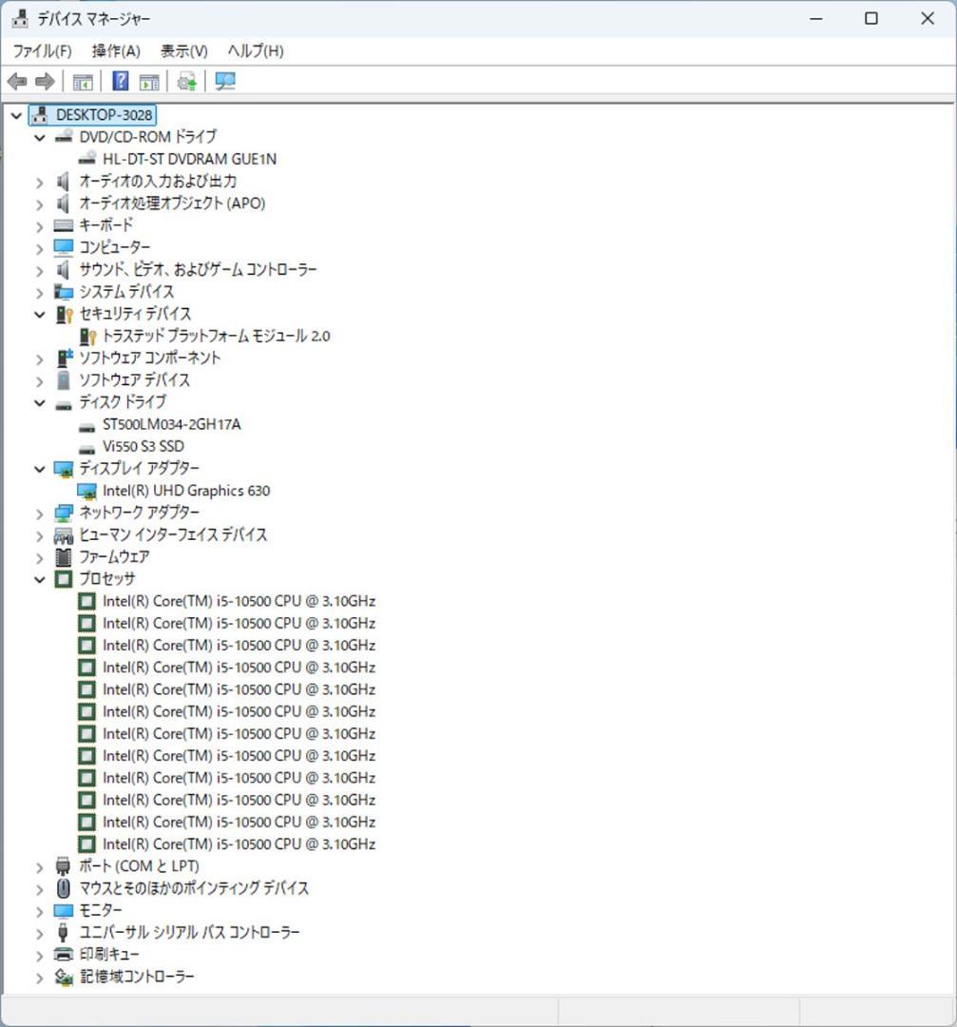Screen dimensions: 957x1027
Task: Select Intel(R) UHD Graphics 630 adapter
Action: 186,491
